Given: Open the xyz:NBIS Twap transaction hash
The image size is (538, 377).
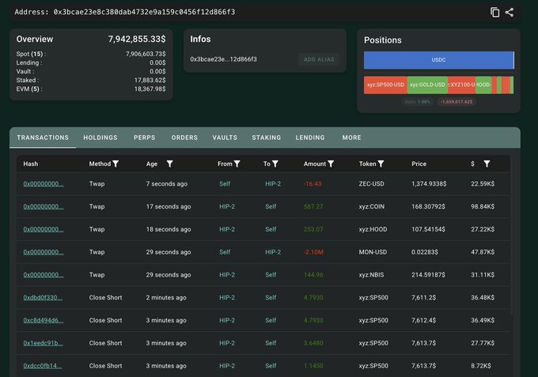Looking at the screenshot, I should tap(44, 275).
